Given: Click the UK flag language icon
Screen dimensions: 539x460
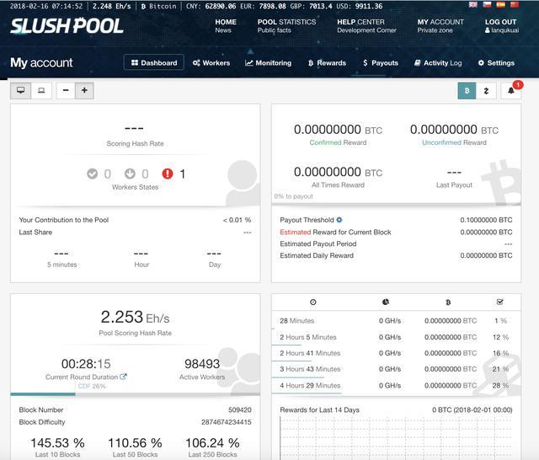Looking at the screenshot, I should coord(472,5).
